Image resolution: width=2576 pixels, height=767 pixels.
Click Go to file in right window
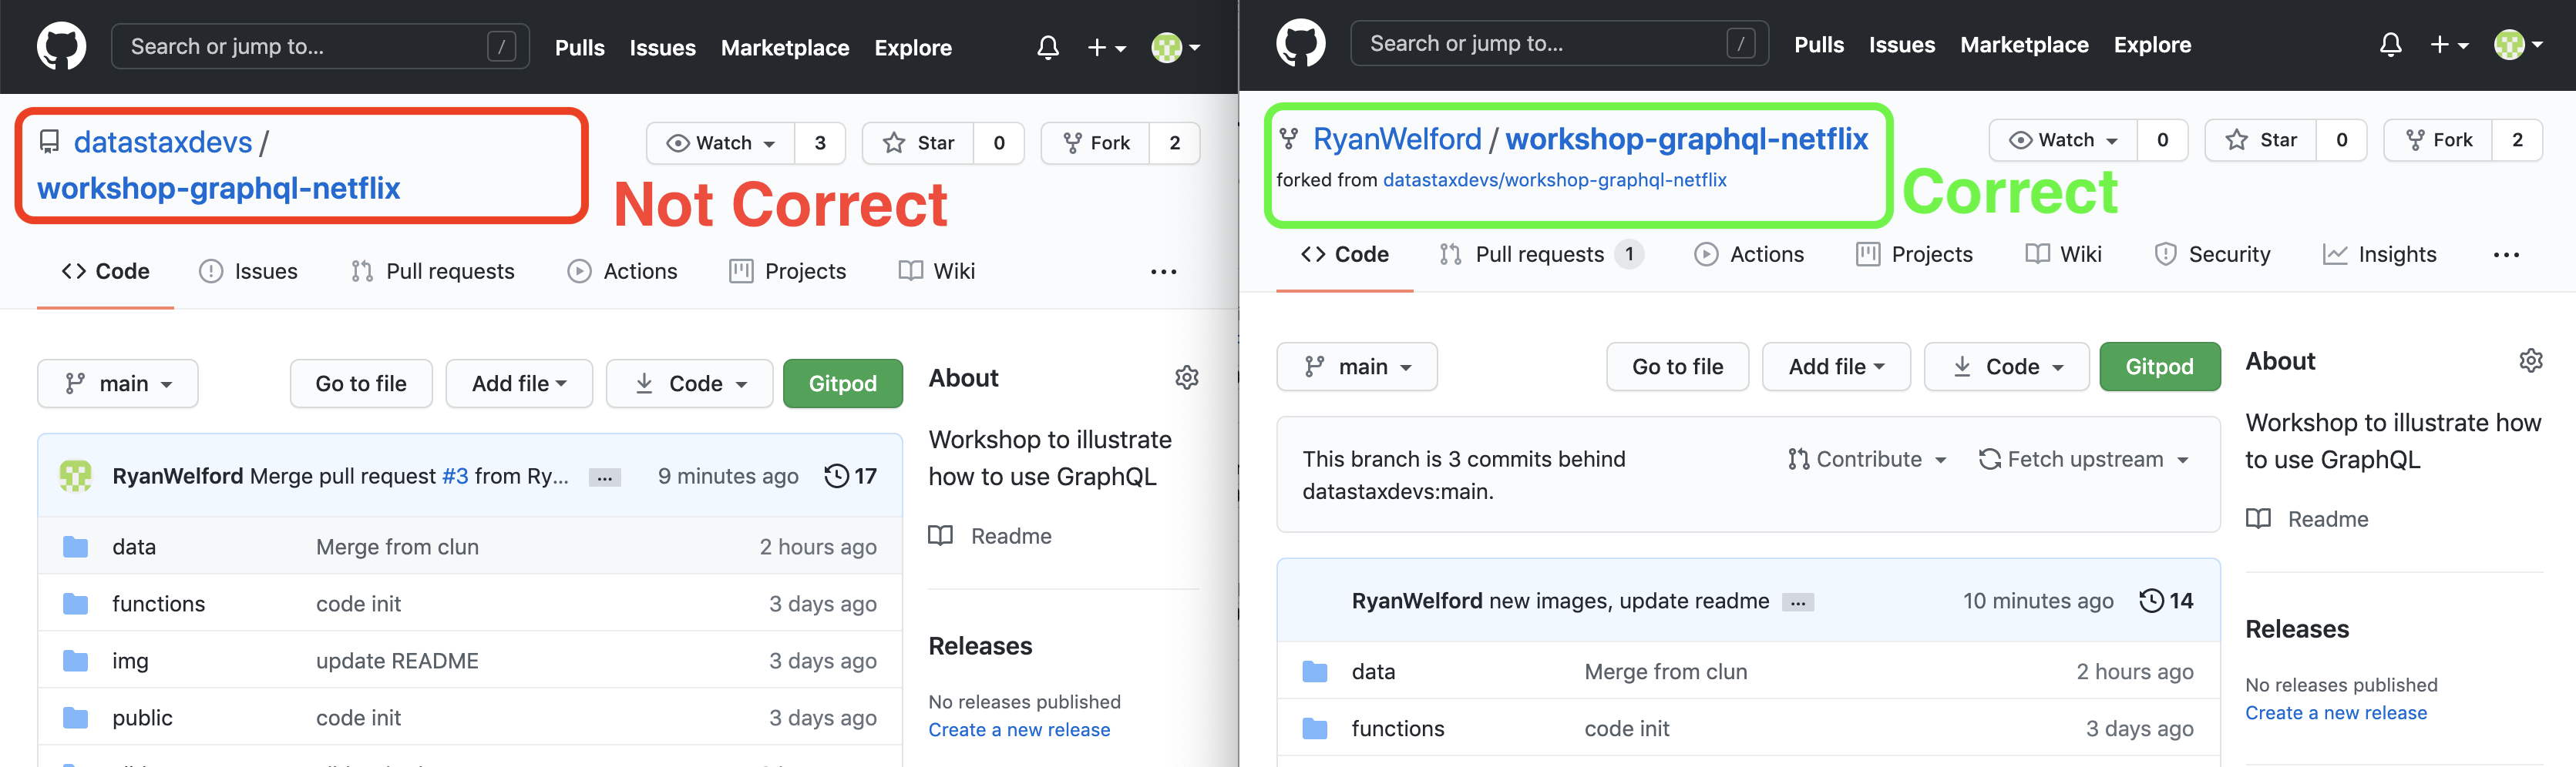point(1677,367)
